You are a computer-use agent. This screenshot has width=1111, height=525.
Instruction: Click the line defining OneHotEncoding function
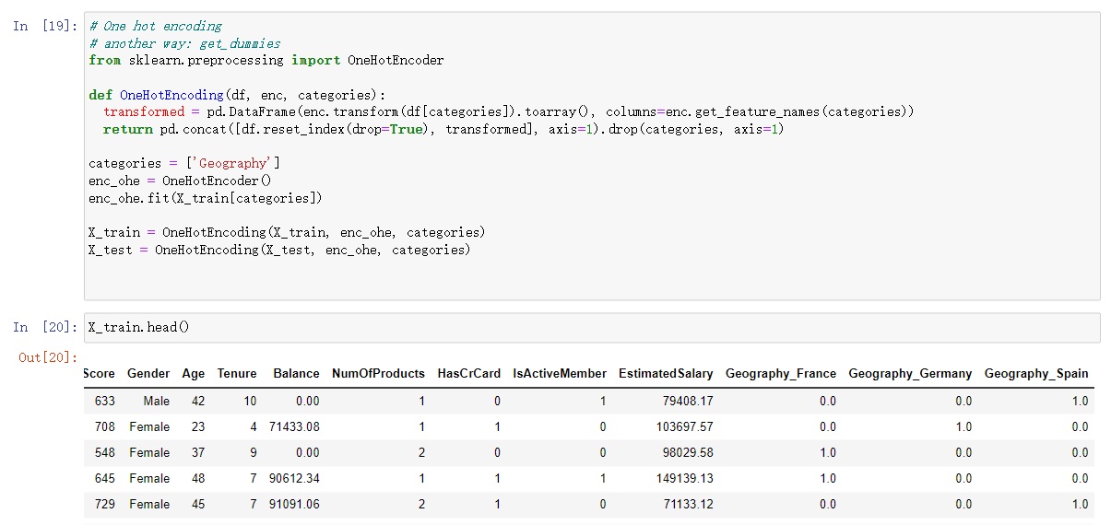coord(237,95)
